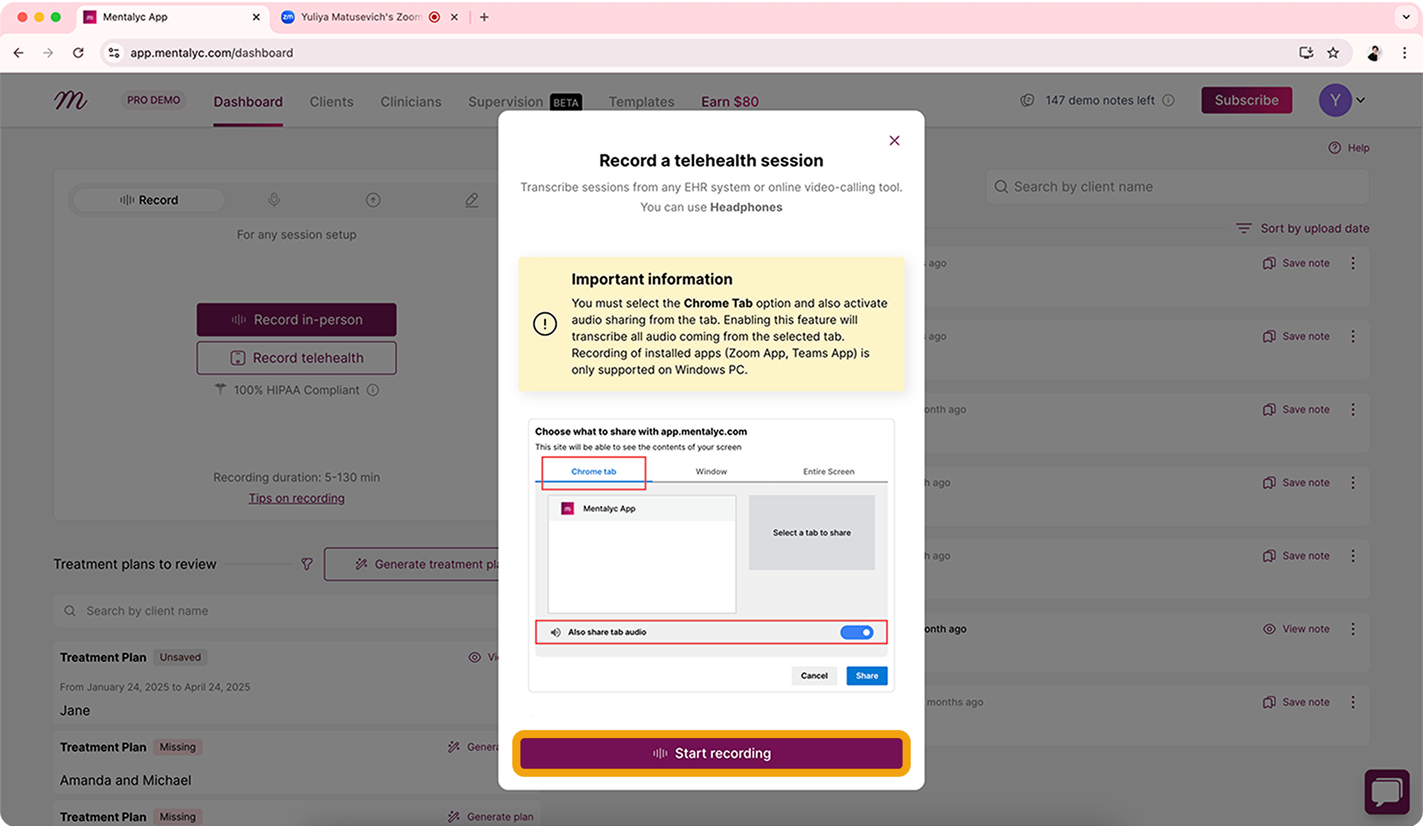Reload the page

coord(78,52)
